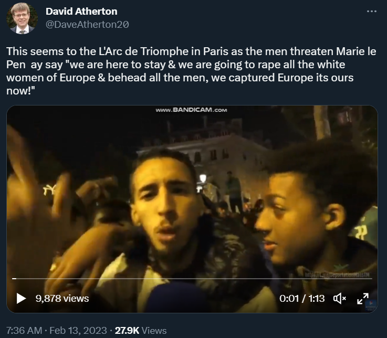387x338 pixels.
Task: Unmute the video using the speaker icon
Action: (340, 299)
